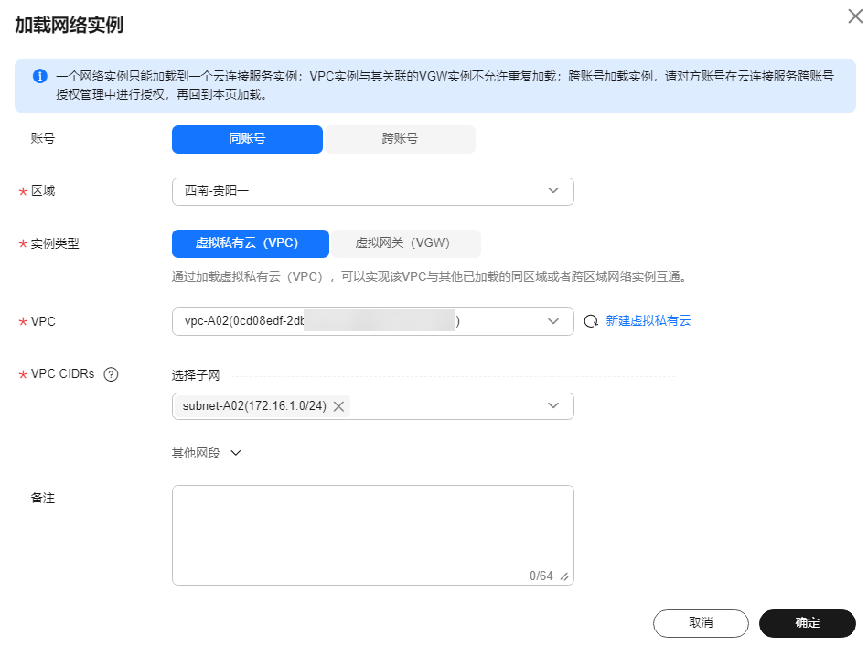868x646 pixels.
Task: Click the blue info icon in the notice
Action: point(40,76)
